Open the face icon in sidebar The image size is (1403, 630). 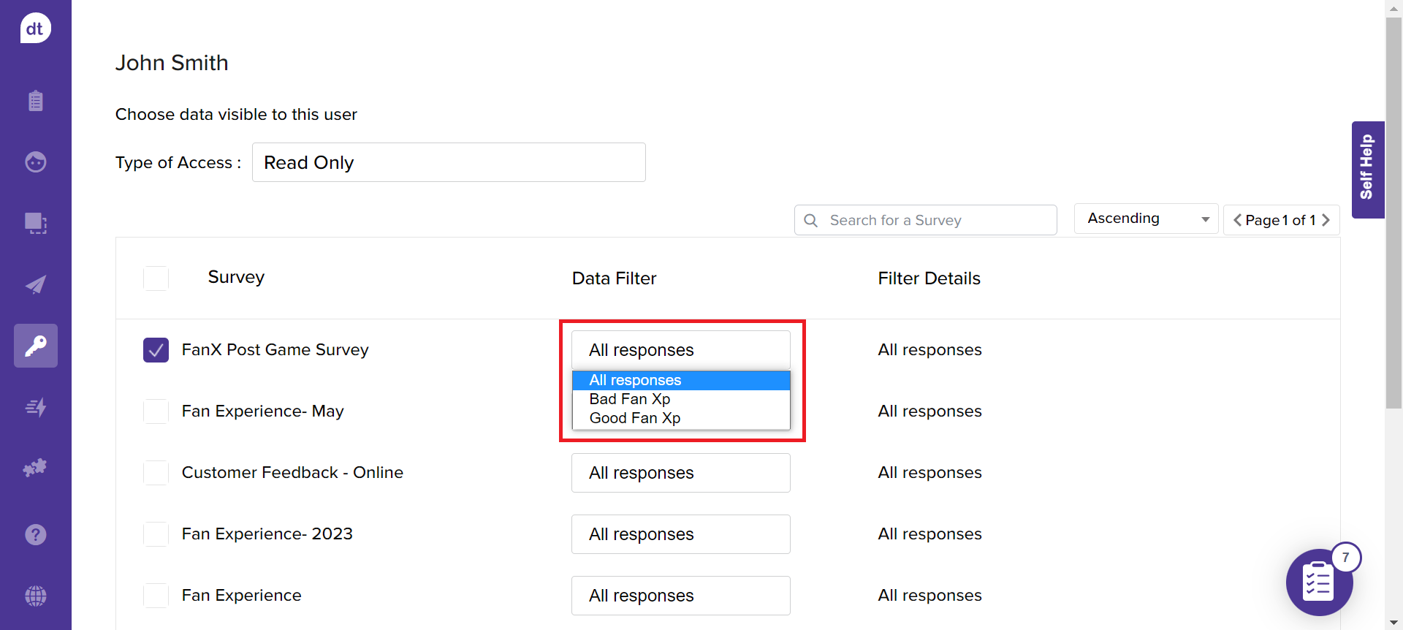(35, 162)
